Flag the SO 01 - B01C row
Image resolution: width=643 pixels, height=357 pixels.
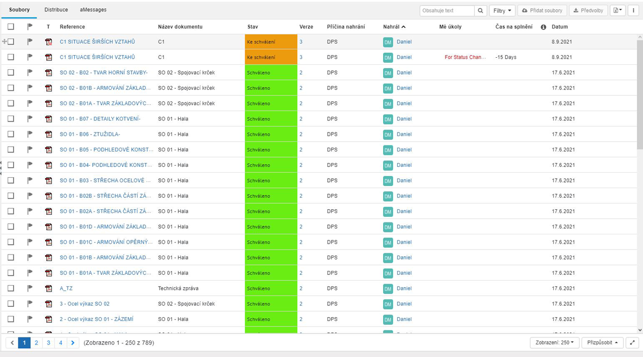(29, 242)
